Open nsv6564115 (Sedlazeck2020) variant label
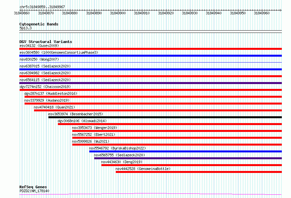 tap(45, 80)
